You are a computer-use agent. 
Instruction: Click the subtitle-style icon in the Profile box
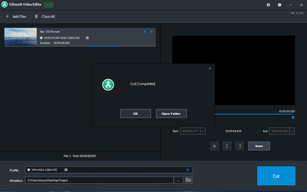66,170
